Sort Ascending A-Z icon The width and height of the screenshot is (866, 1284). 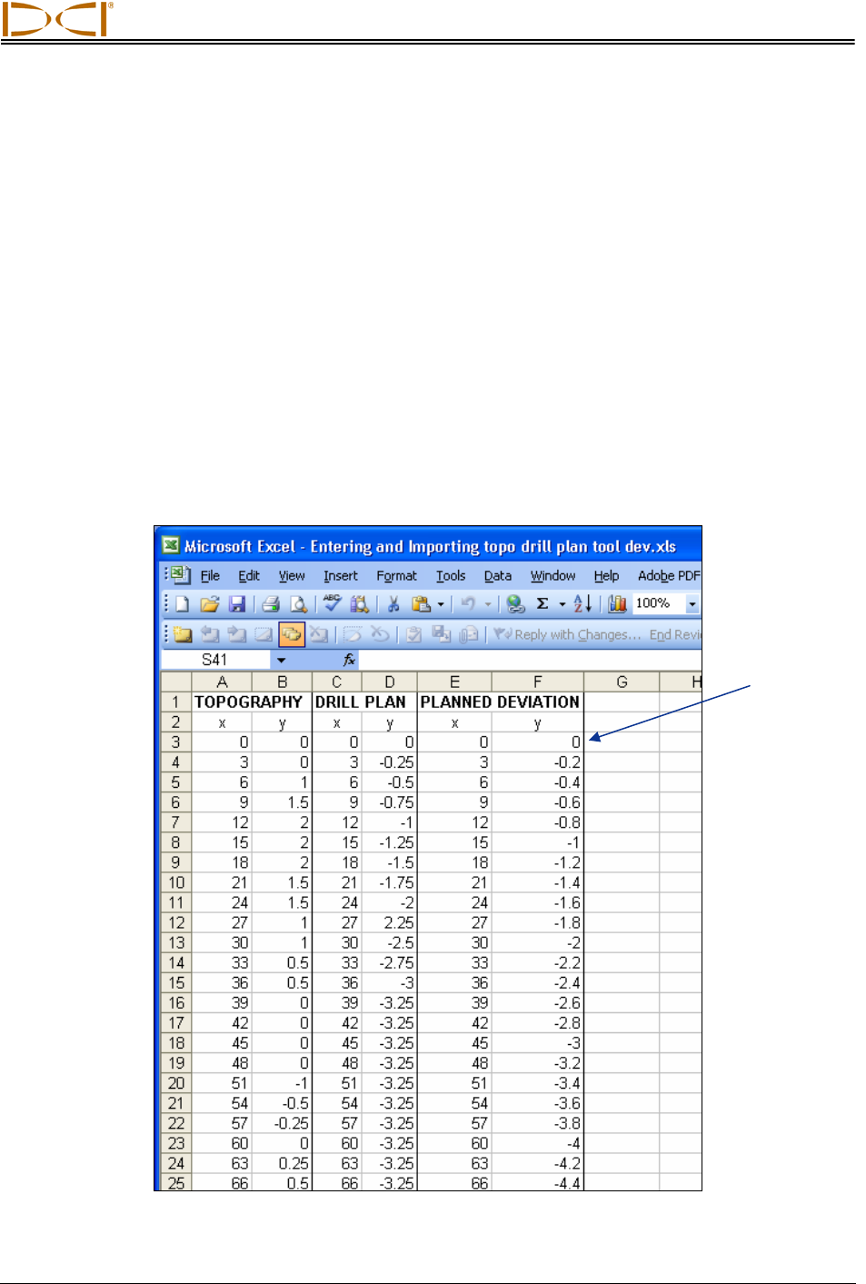(x=582, y=603)
